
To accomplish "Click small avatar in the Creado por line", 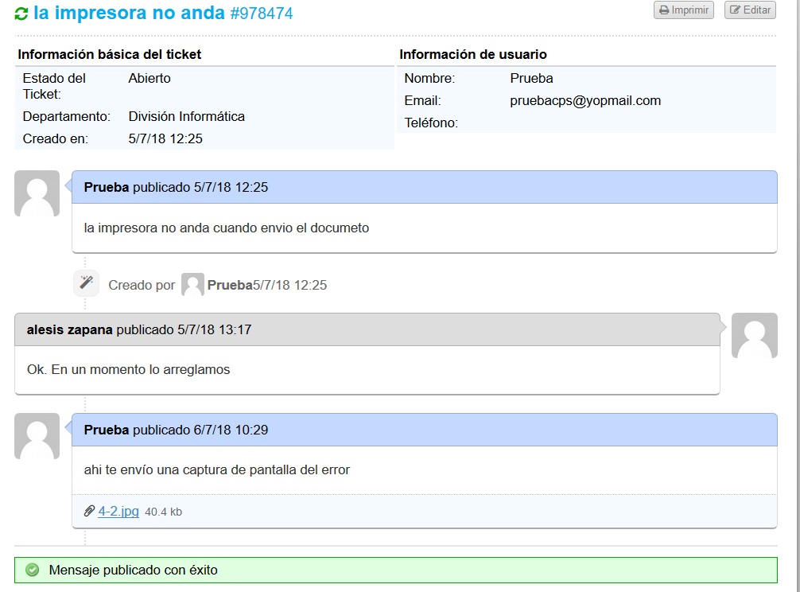I will tap(192, 285).
